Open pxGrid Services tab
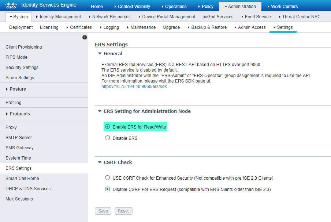Image resolution: width=331 pixels, height=222 pixels. [218, 17]
